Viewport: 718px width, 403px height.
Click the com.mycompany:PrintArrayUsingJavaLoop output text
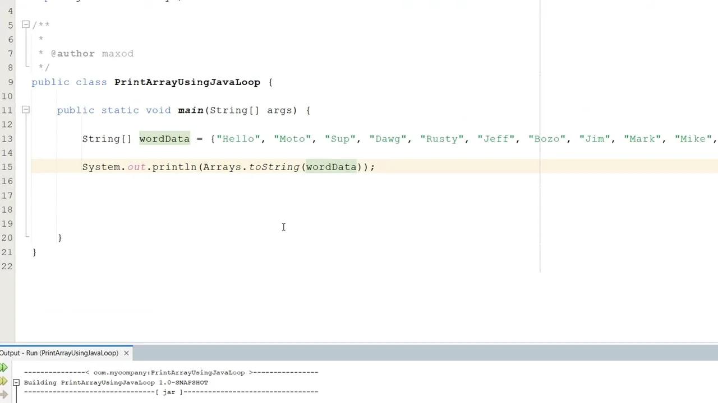[168, 372]
